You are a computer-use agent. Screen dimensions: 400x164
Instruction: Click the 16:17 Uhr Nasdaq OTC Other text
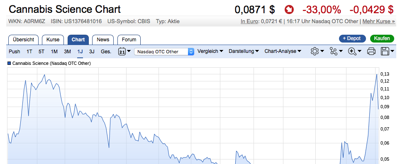coord(322,21)
